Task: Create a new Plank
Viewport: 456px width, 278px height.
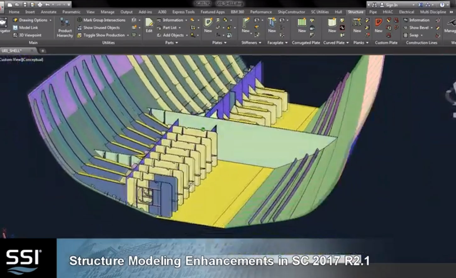Action: [x=357, y=25]
